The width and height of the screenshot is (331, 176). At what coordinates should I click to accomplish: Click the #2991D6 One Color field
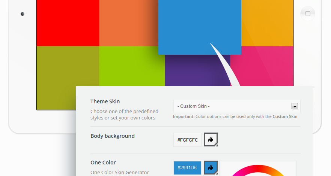188,168
